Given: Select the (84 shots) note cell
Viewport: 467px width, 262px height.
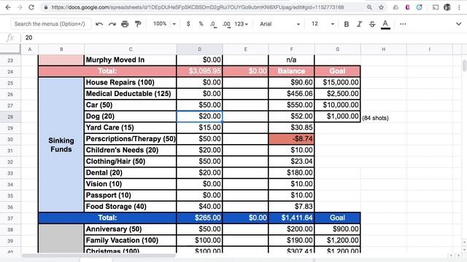Looking at the screenshot, I should coord(383,116).
